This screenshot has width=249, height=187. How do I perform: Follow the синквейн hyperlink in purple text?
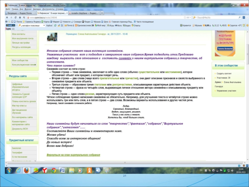pos(125,58)
